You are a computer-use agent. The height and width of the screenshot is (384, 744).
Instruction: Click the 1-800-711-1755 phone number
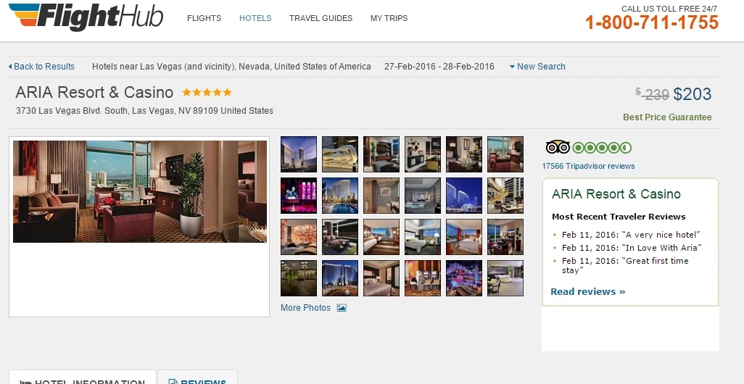652,22
